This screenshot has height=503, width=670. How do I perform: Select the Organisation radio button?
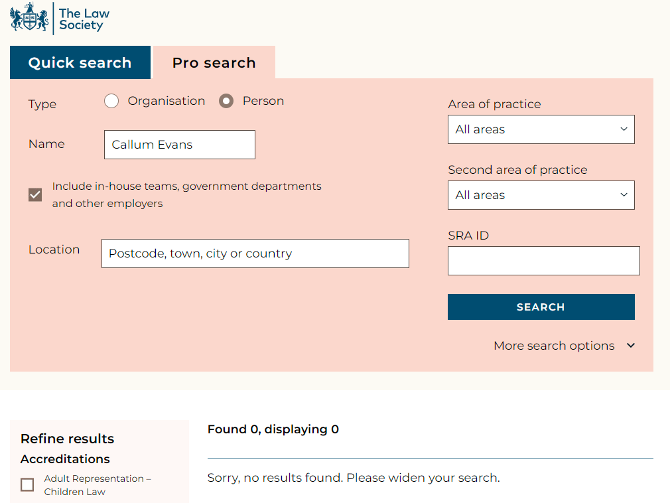[111, 102]
